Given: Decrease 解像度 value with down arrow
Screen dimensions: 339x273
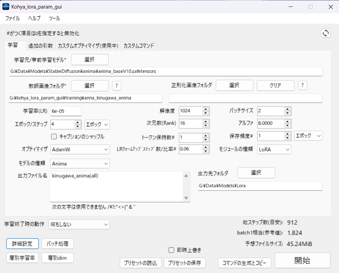Looking at the screenshot, I should tap(206, 113).
